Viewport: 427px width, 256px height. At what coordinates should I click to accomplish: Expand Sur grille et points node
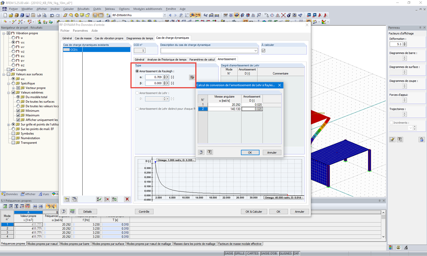pyautogui.click(x=9, y=124)
